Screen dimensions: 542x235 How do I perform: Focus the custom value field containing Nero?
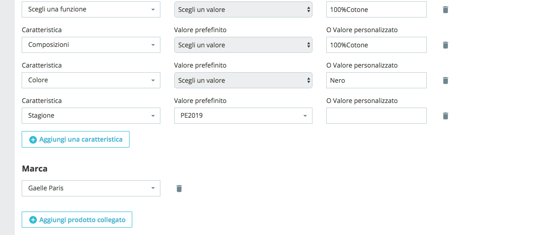(376, 80)
